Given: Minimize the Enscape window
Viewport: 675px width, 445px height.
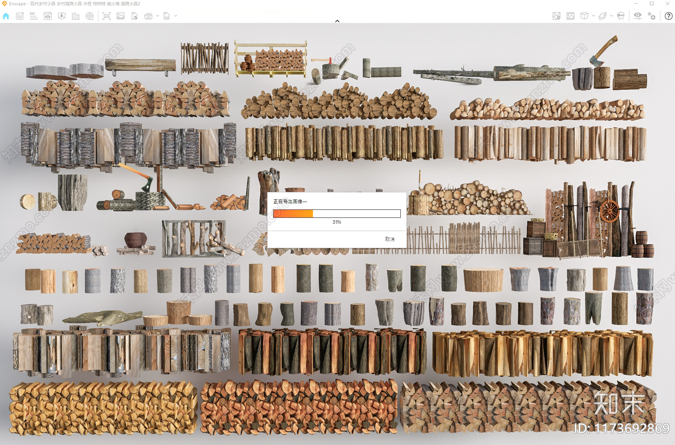Looking at the screenshot, I should pos(636,3).
